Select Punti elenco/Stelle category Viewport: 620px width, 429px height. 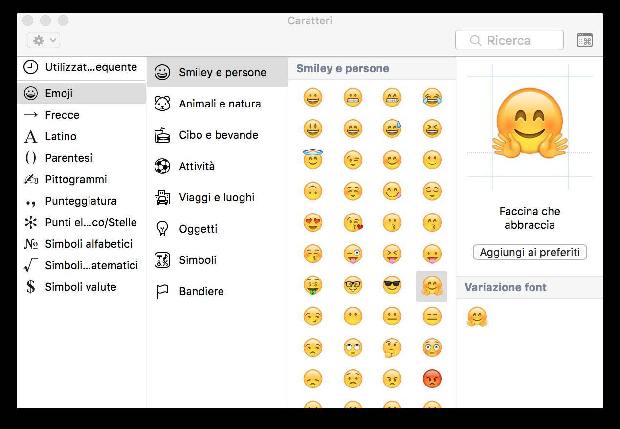[x=81, y=222]
